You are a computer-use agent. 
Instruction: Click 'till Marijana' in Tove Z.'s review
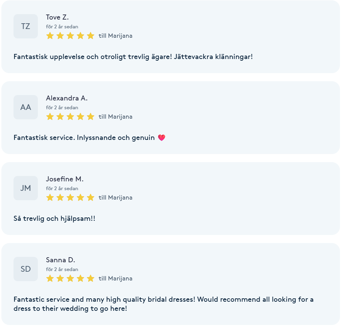[115, 36]
